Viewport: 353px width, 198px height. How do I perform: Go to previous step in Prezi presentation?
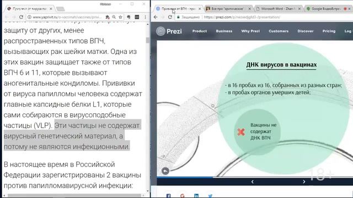click(x=253, y=182)
